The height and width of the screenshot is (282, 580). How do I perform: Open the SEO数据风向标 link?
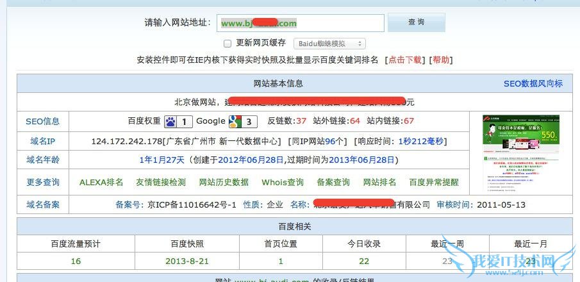coord(533,83)
